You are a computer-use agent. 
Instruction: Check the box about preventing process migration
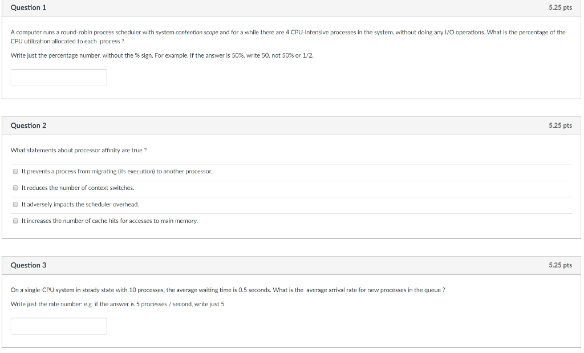(15, 171)
